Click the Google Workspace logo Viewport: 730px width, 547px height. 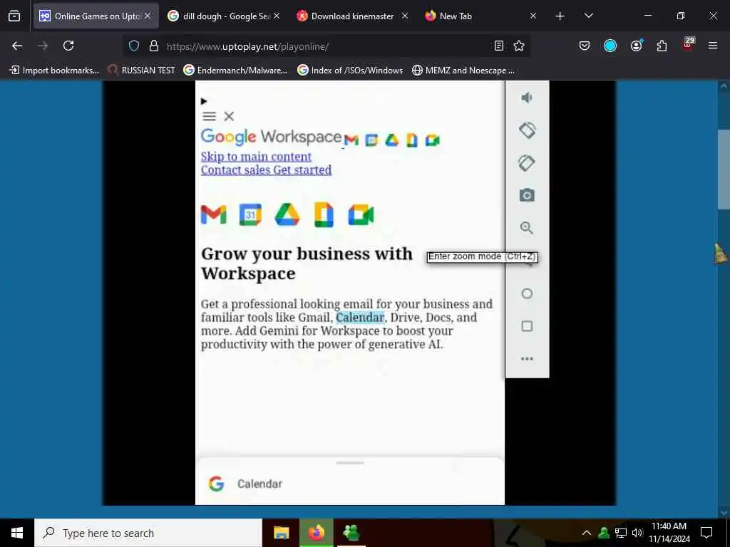point(272,137)
